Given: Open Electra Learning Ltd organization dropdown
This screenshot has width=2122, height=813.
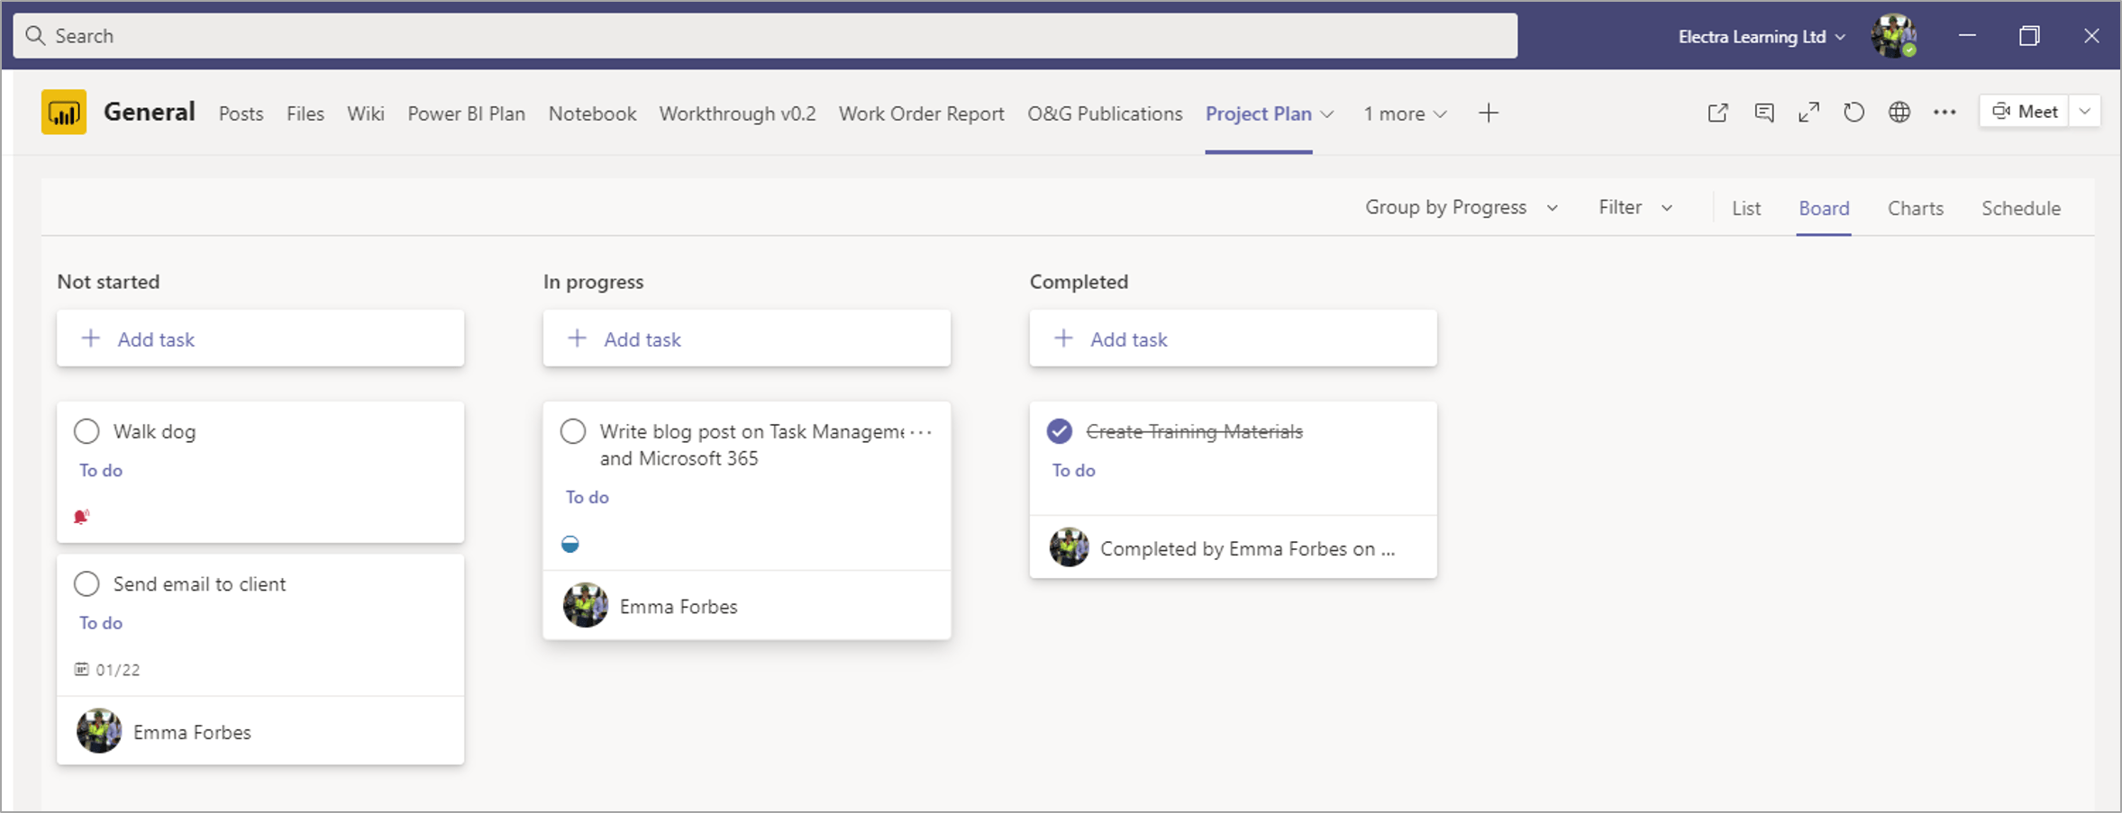Looking at the screenshot, I should point(1762,37).
